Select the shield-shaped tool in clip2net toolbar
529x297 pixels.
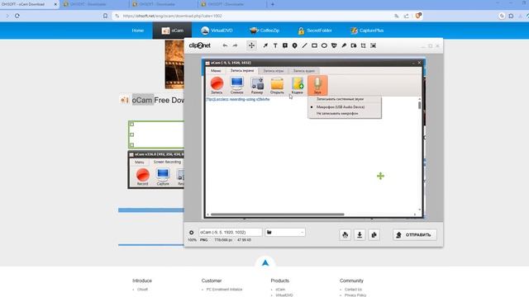pos(334,45)
